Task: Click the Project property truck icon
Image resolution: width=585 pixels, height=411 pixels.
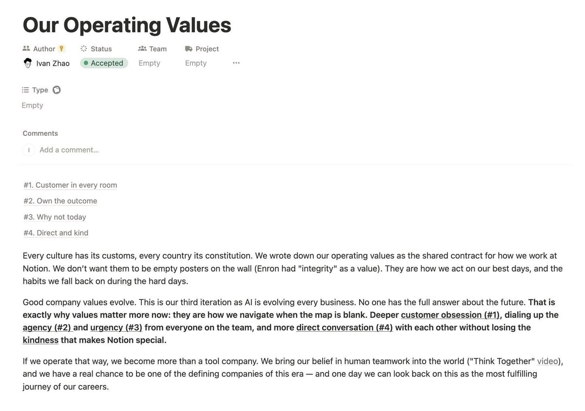Action: coord(189,49)
